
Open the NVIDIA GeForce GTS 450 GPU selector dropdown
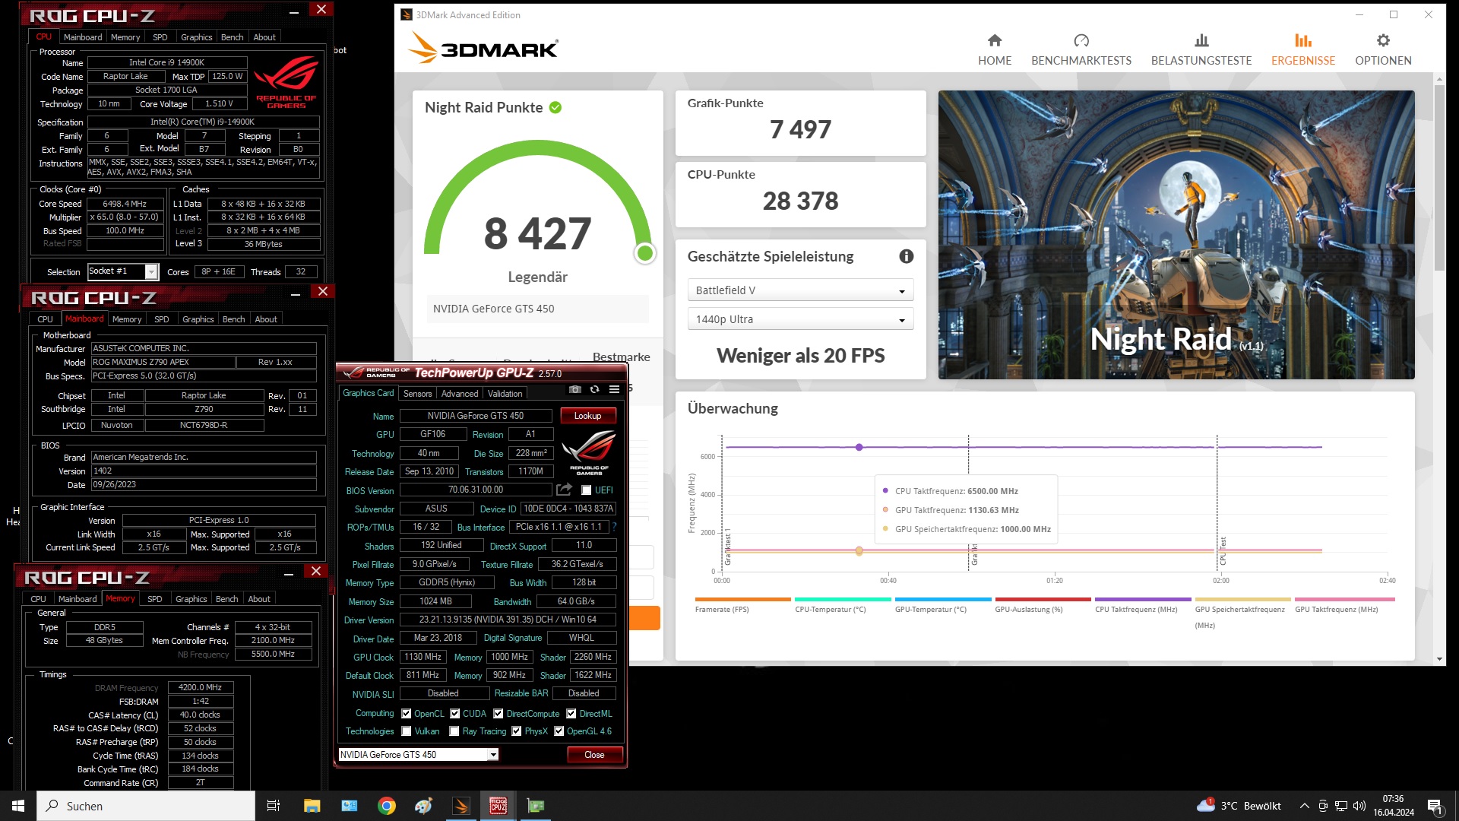pos(418,755)
